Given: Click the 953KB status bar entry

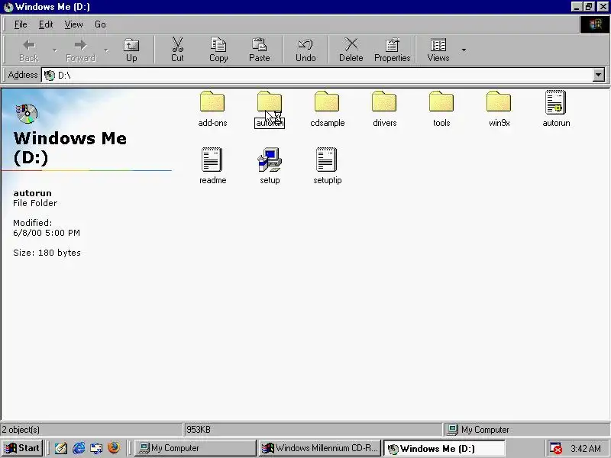Looking at the screenshot, I should tap(313, 430).
